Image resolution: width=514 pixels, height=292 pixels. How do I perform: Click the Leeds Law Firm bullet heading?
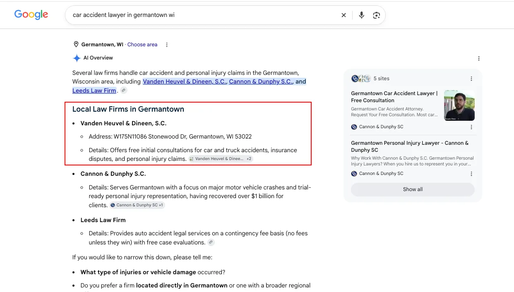click(103, 220)
